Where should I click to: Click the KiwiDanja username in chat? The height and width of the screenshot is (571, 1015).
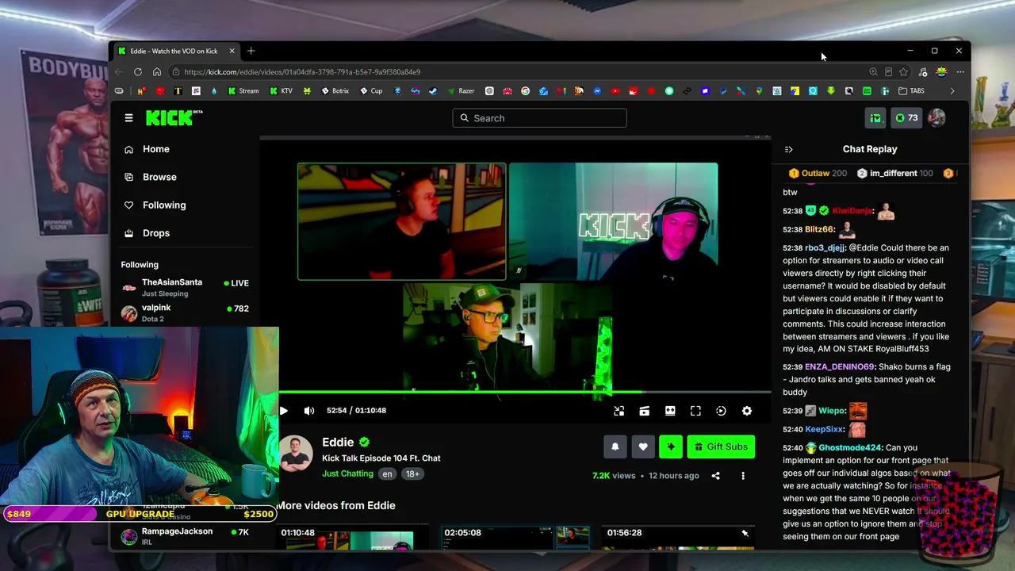click(x=852, y=211)
